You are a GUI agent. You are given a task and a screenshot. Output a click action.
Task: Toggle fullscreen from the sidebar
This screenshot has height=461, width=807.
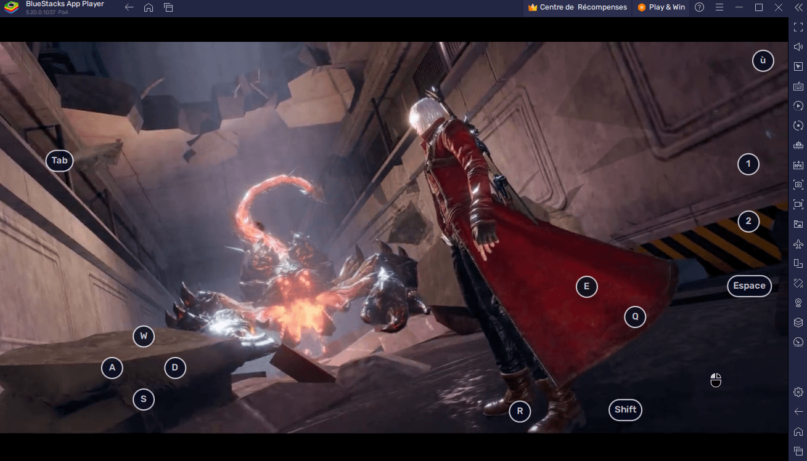click(798, 27)
